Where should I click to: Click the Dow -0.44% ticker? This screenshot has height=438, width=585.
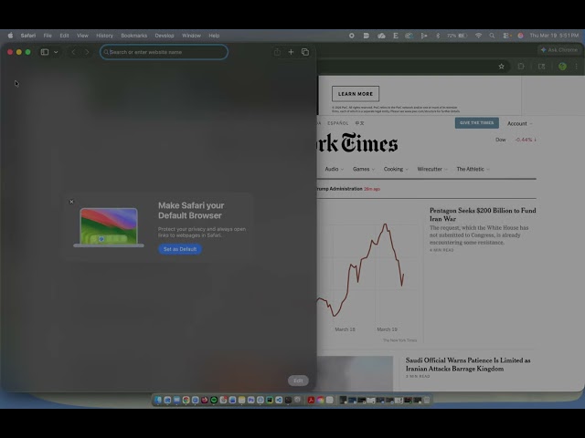516,140
